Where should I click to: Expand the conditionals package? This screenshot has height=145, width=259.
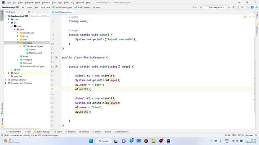point(18,33)
